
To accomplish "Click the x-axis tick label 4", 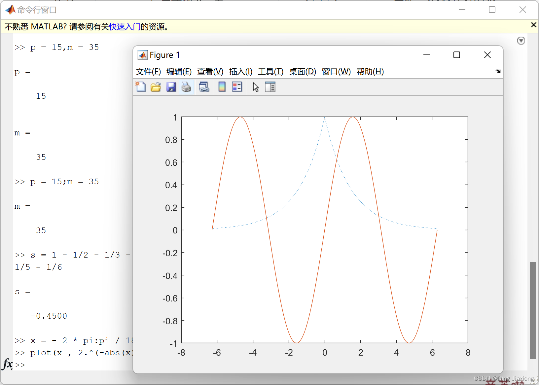I will [396, 353].
